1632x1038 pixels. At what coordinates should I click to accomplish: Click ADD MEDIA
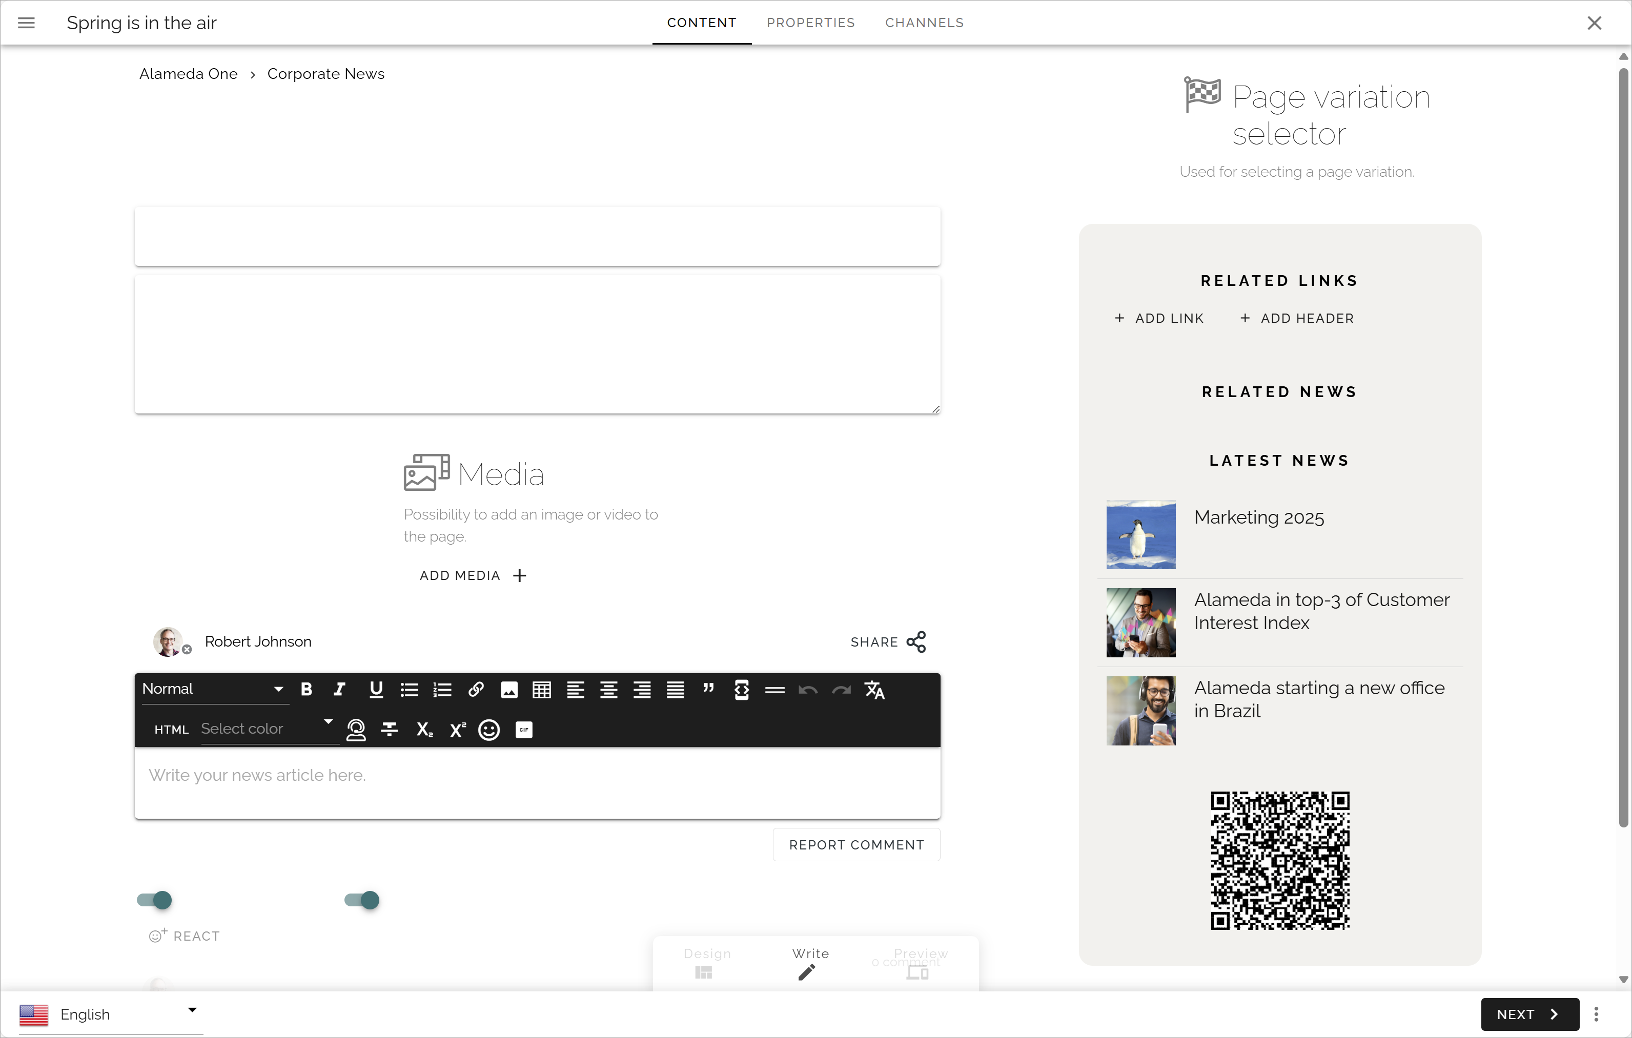pyautogui.click(x=473, y=575)
